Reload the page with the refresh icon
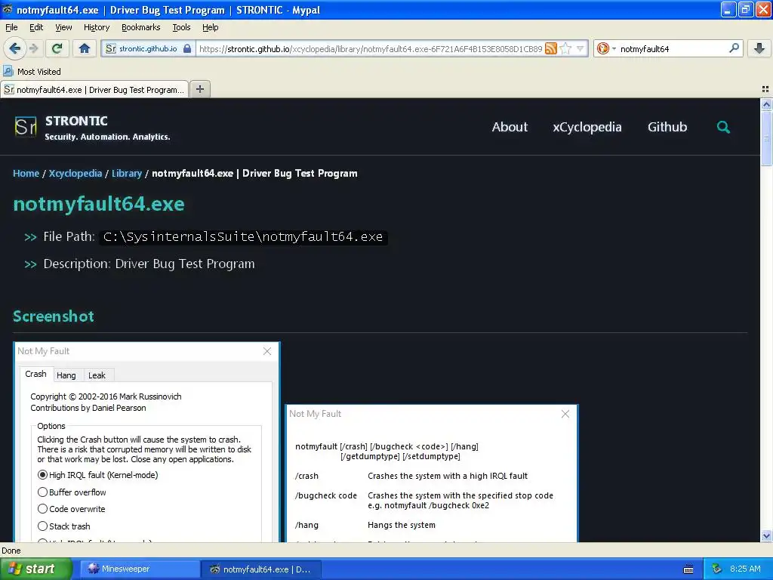Image resolution: width=773 pixels, height=580 pixels. tap(57, 48)
